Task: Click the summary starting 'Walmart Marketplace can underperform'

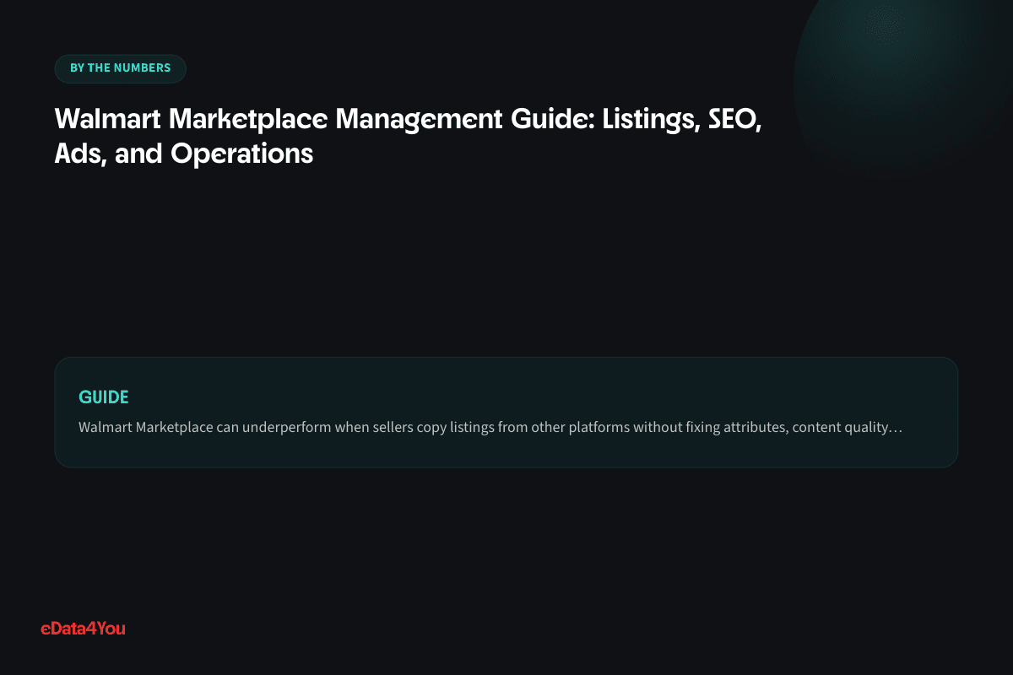Action: (490, 427)
